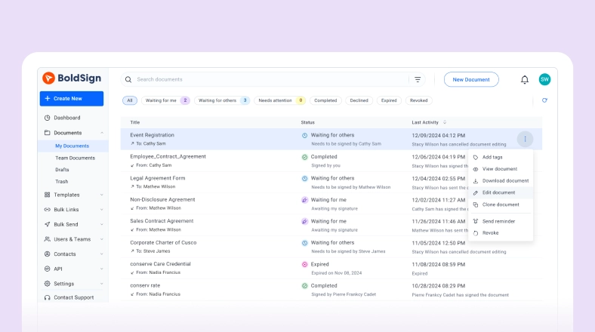This screenshot has height=332, width=595.
Task: Open the SW user avatar menu
Action: (544, 79)
